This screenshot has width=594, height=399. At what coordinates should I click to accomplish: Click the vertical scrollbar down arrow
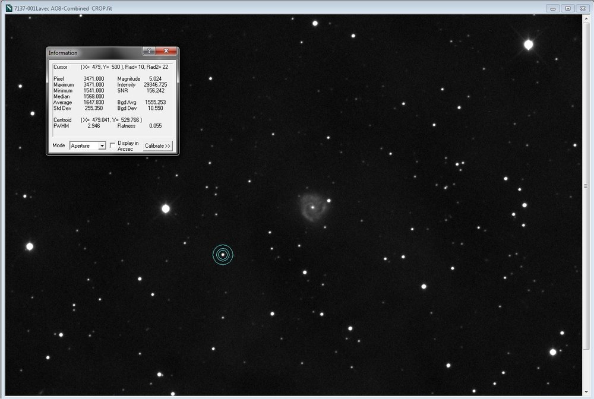tap(586, 392)
